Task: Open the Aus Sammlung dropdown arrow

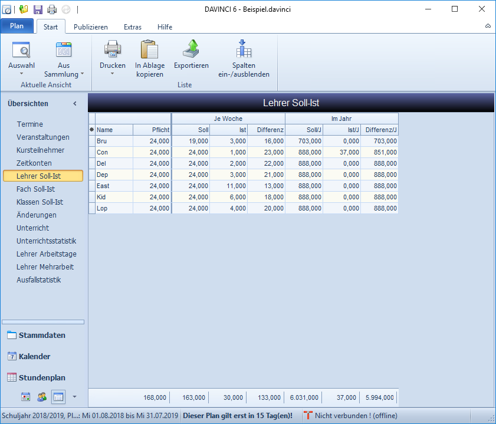Action: click(82, 74)
